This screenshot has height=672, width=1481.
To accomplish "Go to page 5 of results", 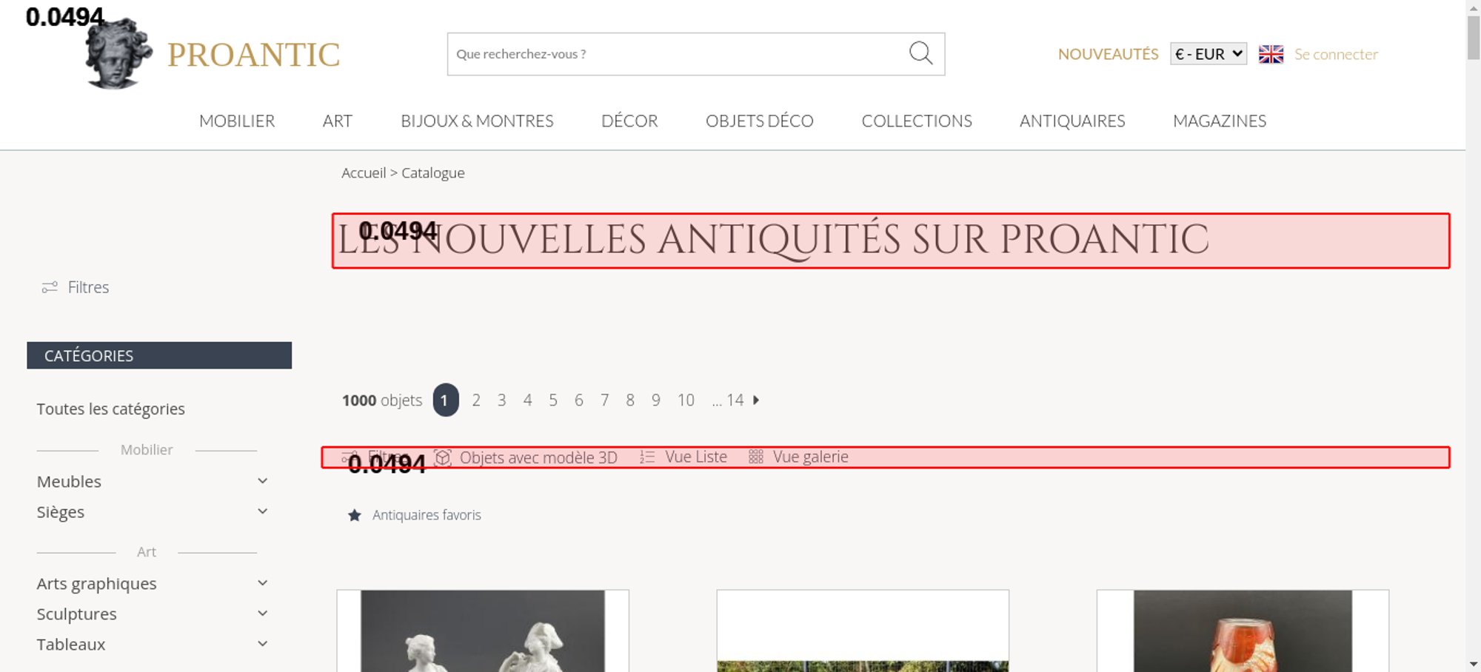I will pyautogui.click(x=553, y=400).
